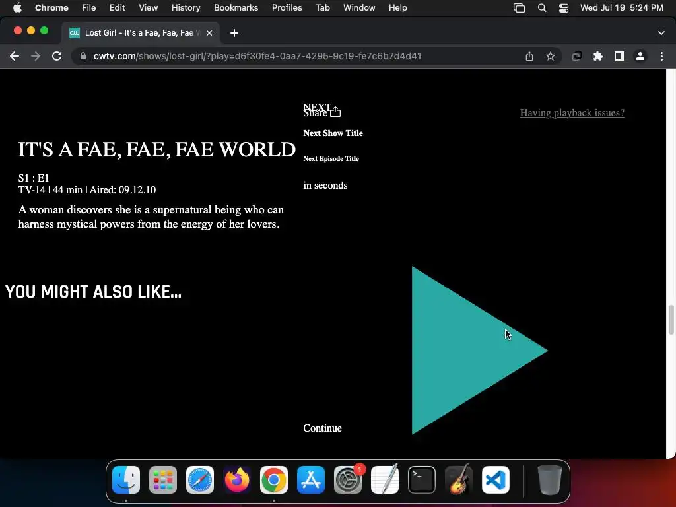Open the Chrome menu in menu bar
The width and height of the screenshot is (676, 507).
pos(51,7)
